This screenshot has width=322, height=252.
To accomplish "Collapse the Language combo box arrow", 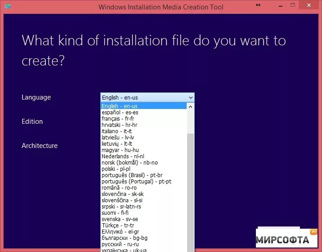I will (191, 98).
